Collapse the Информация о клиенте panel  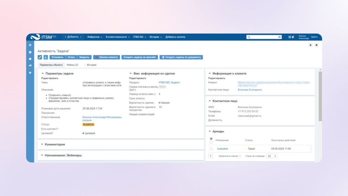pos(210,73)
